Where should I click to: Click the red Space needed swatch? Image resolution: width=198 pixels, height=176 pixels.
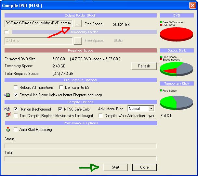pos(161,59)
